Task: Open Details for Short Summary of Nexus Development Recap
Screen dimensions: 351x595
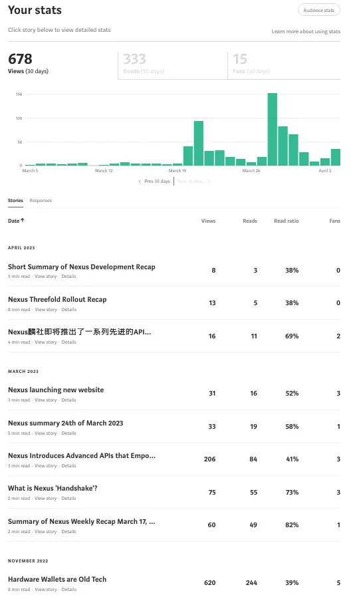Action: 68,277
